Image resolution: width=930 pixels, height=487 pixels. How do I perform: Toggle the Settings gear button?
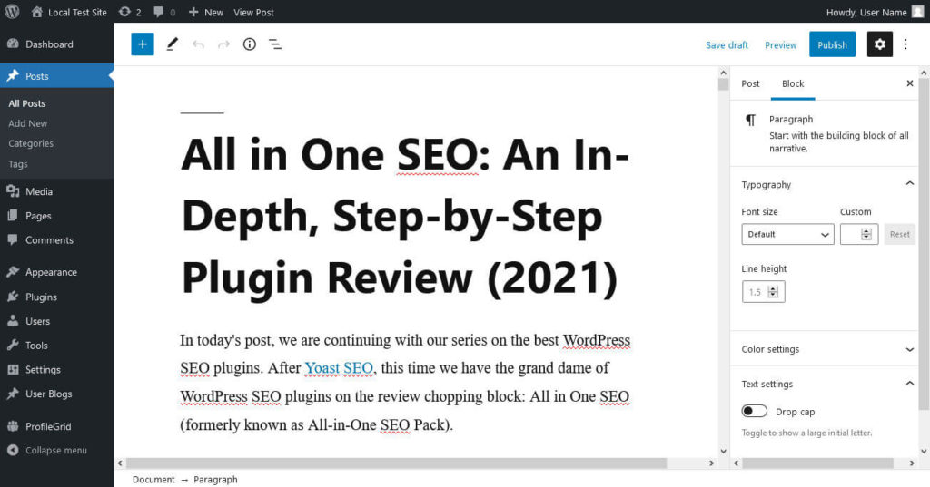point(879,44)
